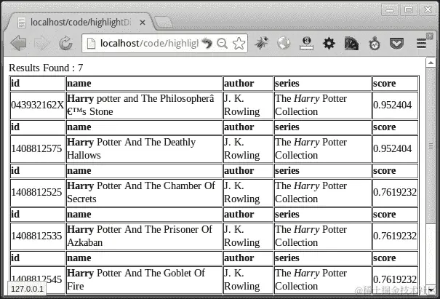
Task: Click J. K. Rowling in Deathly Hallows row
Action: [x=248, y=149]
